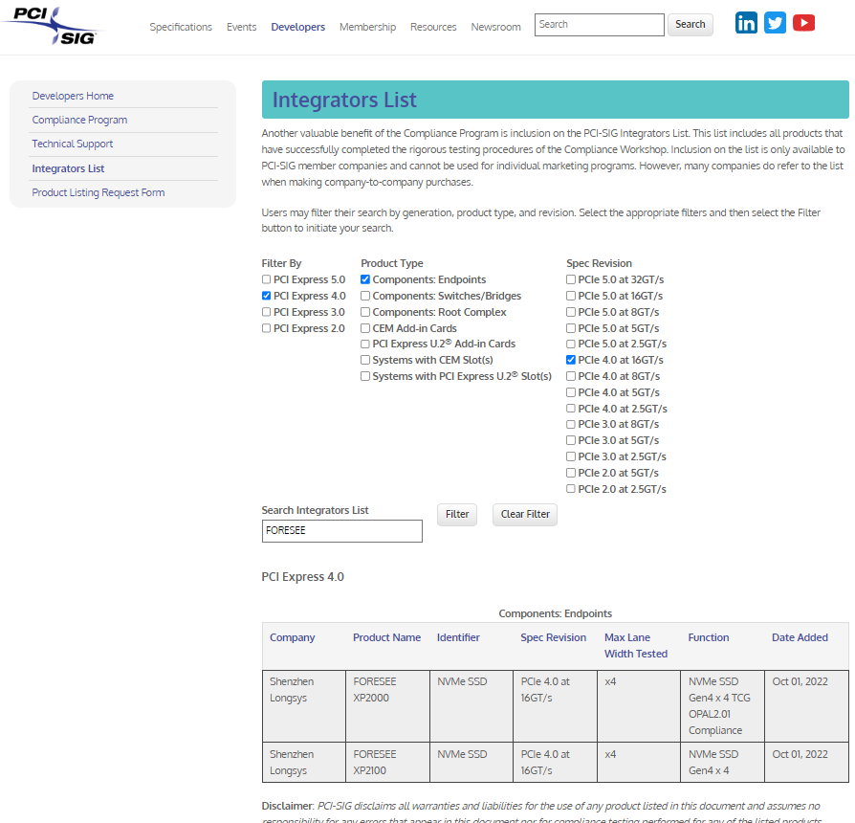Uncheck Components: Endpoints product type
The height and width of the screenshot is (823, 855).
[364, 279]
